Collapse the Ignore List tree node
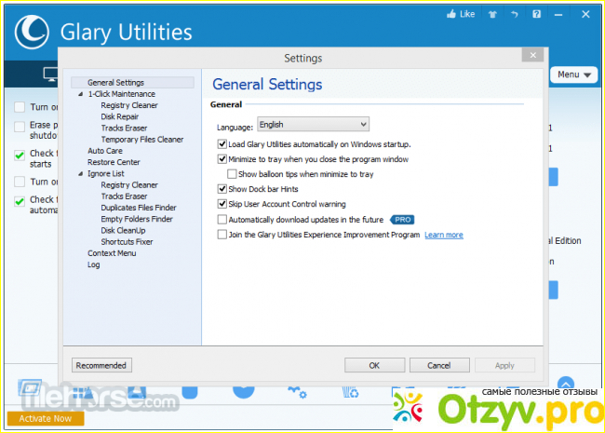The height and width of the screenshot is (433, 605). pyautogui.click(x=81, y=174)
